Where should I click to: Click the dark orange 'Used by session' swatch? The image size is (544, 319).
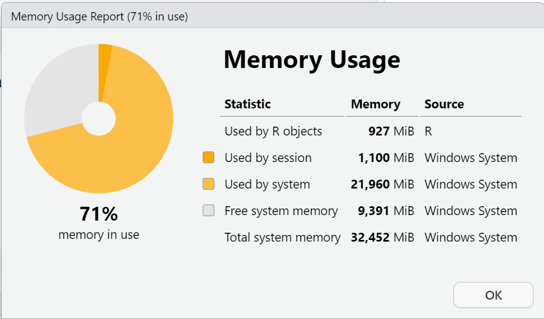tap(208, 158)
